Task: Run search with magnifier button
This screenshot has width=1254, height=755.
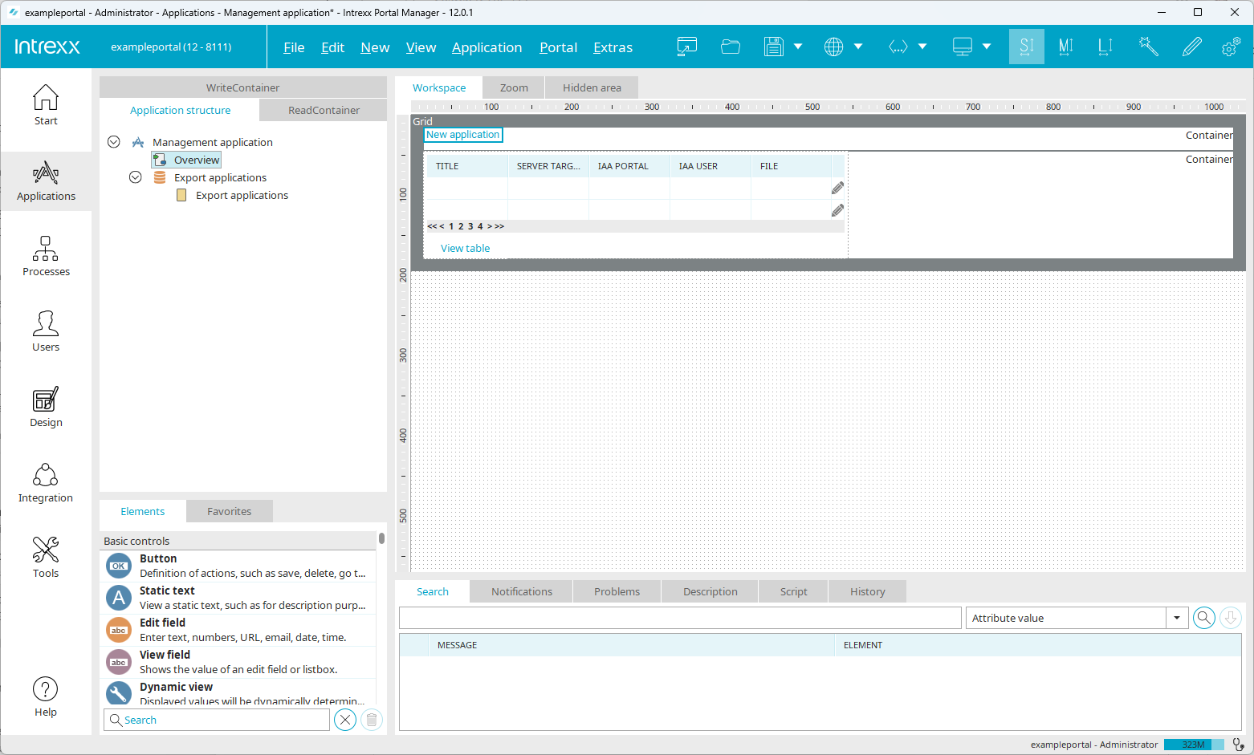Action: [1203, 618]
